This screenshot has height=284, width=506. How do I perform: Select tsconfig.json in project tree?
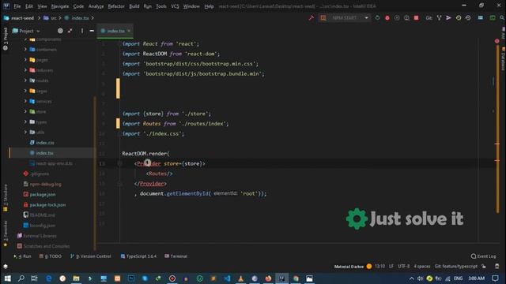pyautogui.click(x=42, y=226)
